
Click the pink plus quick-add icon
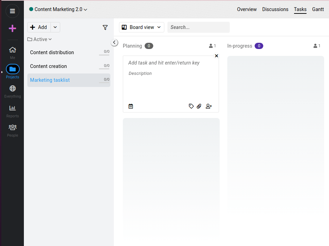pyautogui.click(x=12, y=28)
